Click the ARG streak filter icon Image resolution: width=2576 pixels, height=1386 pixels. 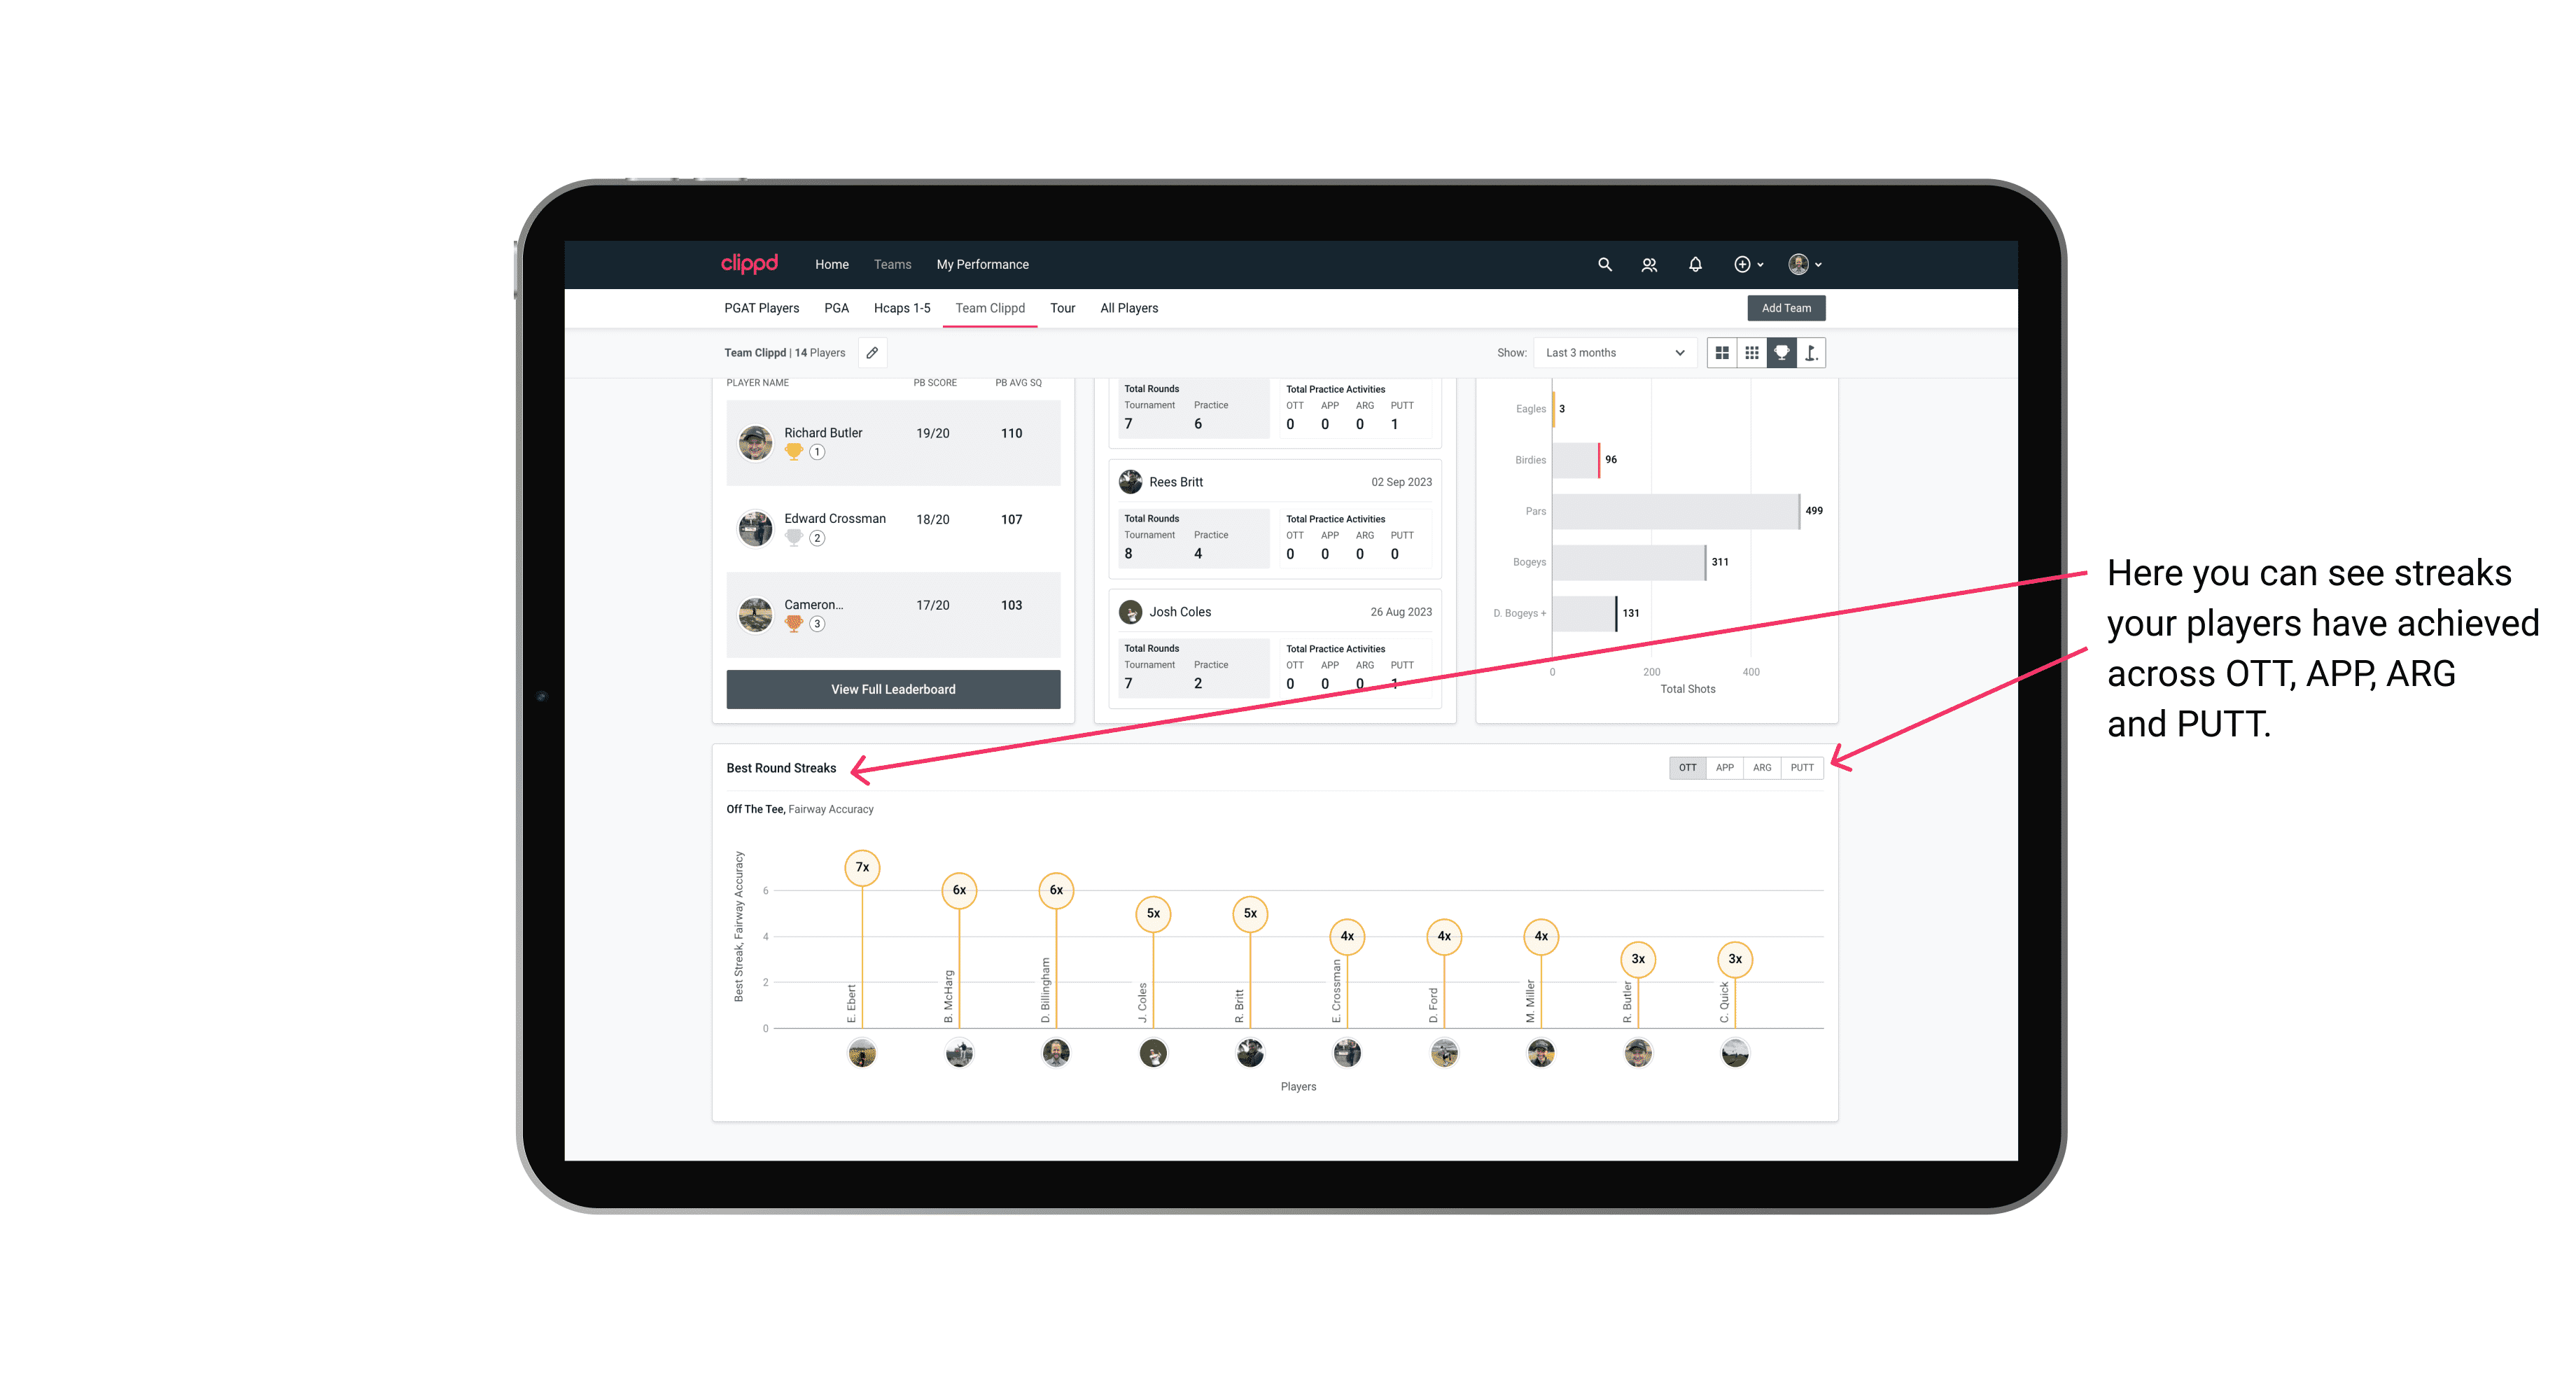click(1765, 766)
